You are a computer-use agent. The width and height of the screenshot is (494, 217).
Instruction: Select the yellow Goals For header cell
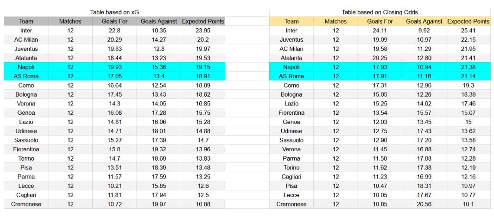tap(380, 21)
